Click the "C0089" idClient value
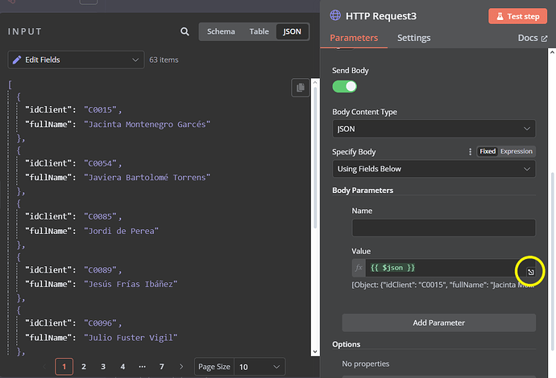Screen dimensions: 556x378 (x=100, y=269)
